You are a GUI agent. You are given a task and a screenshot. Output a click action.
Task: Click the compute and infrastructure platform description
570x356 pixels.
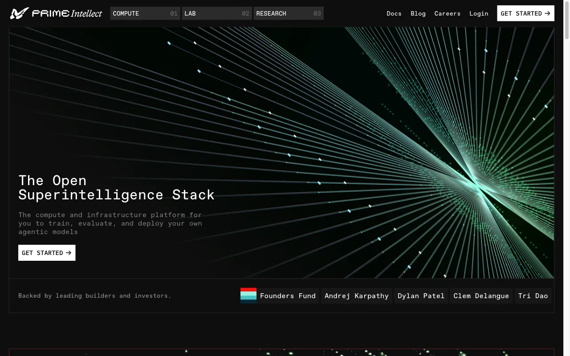point(110,223)
